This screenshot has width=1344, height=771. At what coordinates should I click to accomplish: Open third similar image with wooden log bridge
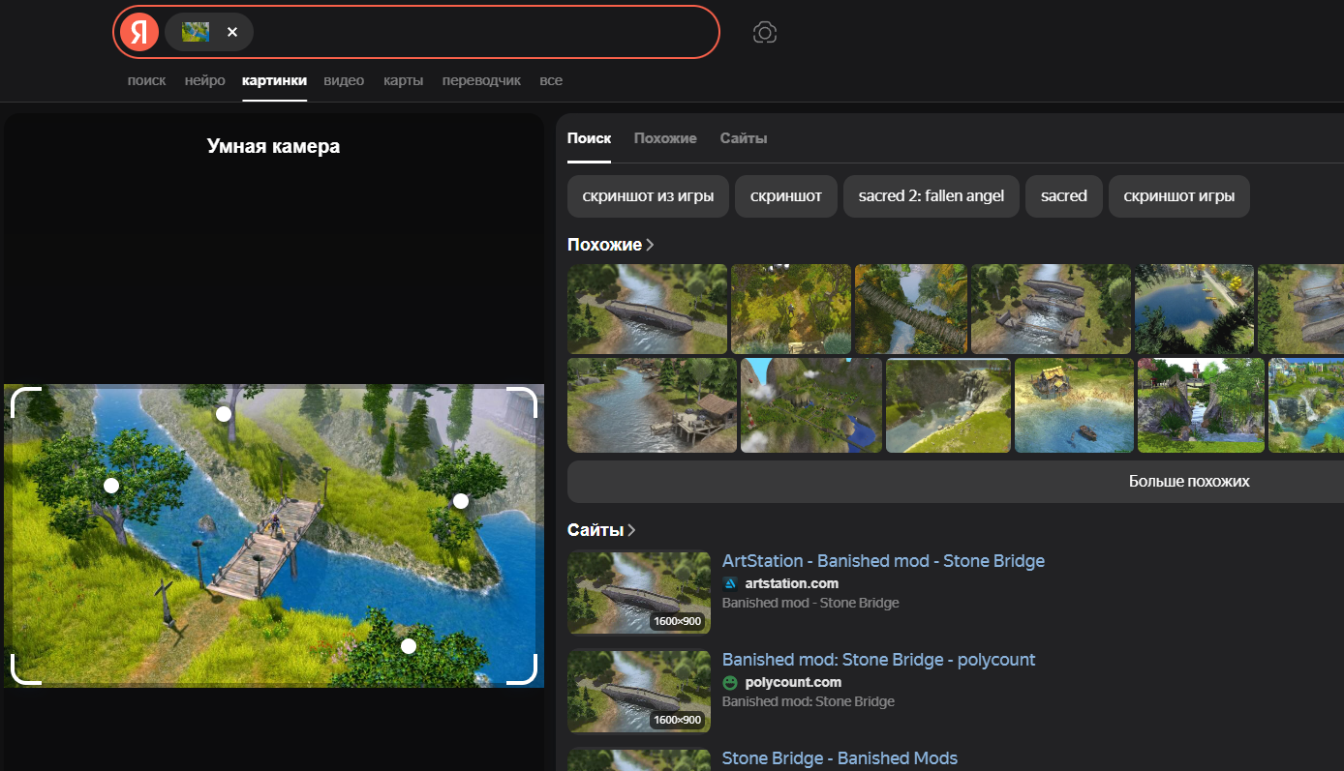(x=911, y=309)
